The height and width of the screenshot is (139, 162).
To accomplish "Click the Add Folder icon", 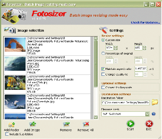I will (x=12, y=125).
